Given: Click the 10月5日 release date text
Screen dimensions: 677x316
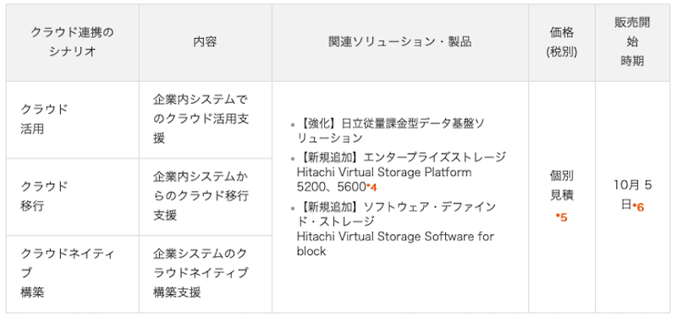Looking at the screenshot, I should tap(632, 195).
